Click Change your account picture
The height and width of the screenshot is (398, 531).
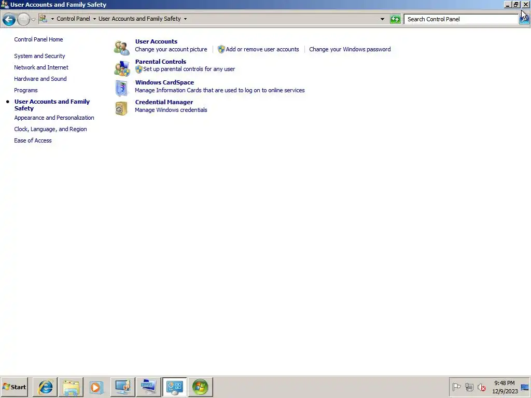[x=171, y=49]
